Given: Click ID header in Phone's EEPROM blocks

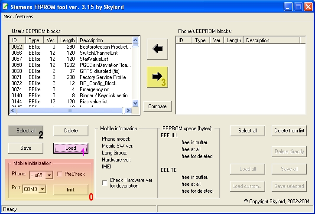Looking at the screenshot, I should point(184,40).
